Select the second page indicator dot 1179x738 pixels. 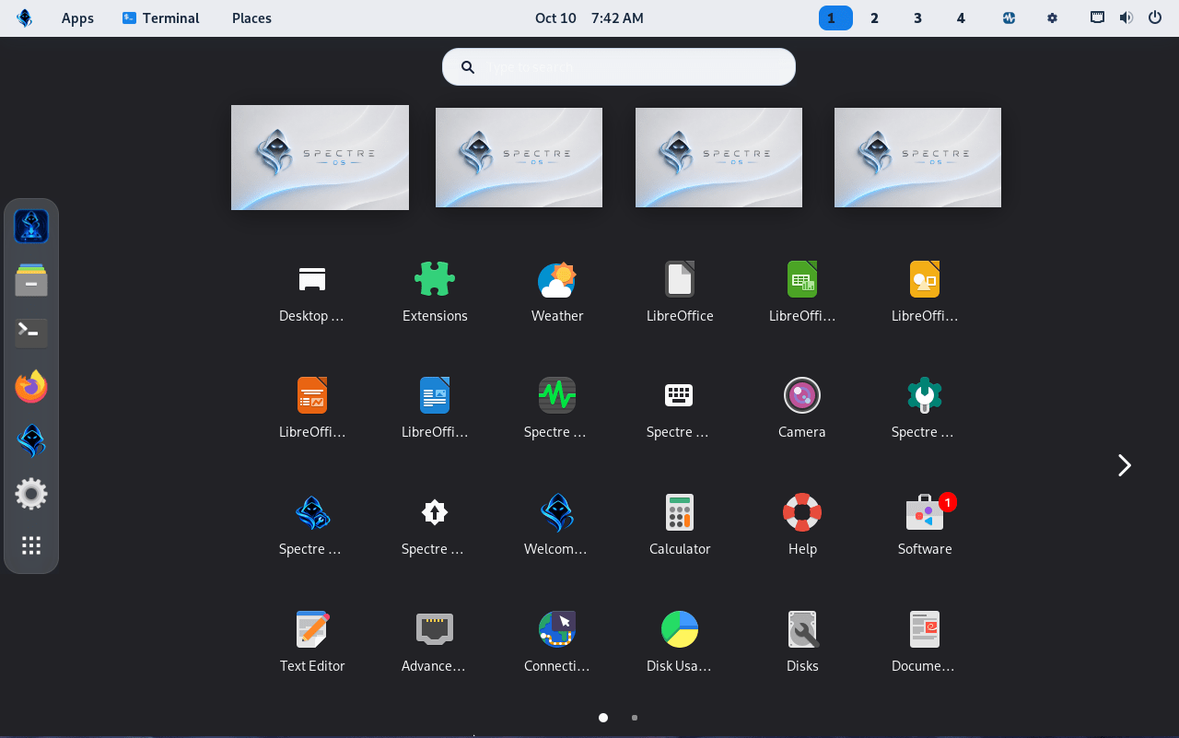(x=635, y=718)
